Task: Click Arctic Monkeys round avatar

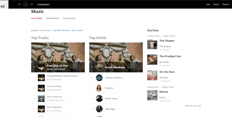Action: (x=99, y=67)
